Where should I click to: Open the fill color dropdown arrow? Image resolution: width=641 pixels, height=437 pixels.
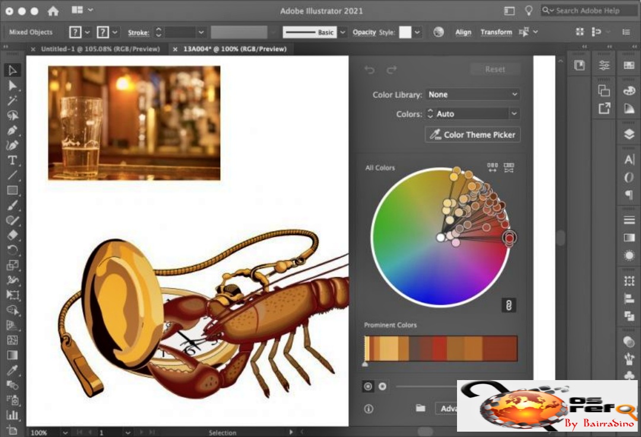87,32
